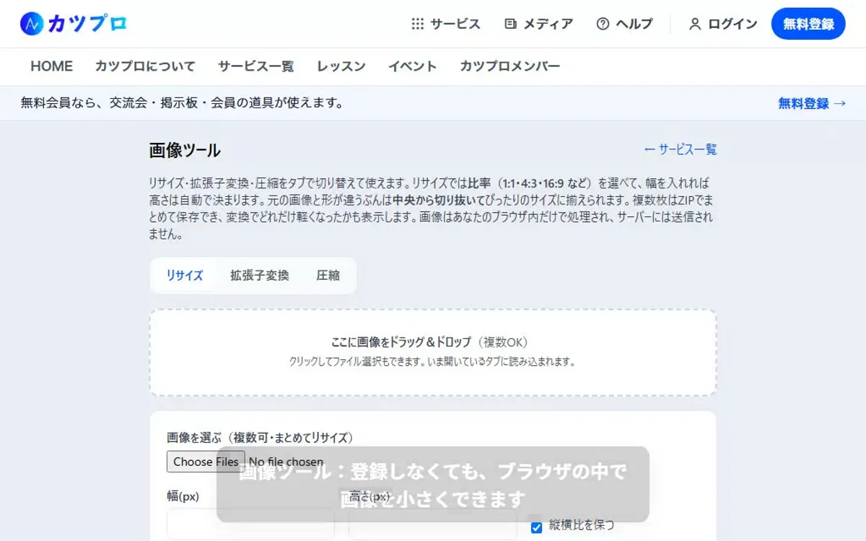
Task: Click the 幅(px) input field
Action: [x=250, y=525]
